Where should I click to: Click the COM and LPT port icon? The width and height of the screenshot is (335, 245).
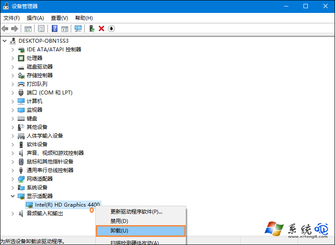pyautogui.click(x=21, y=93)
